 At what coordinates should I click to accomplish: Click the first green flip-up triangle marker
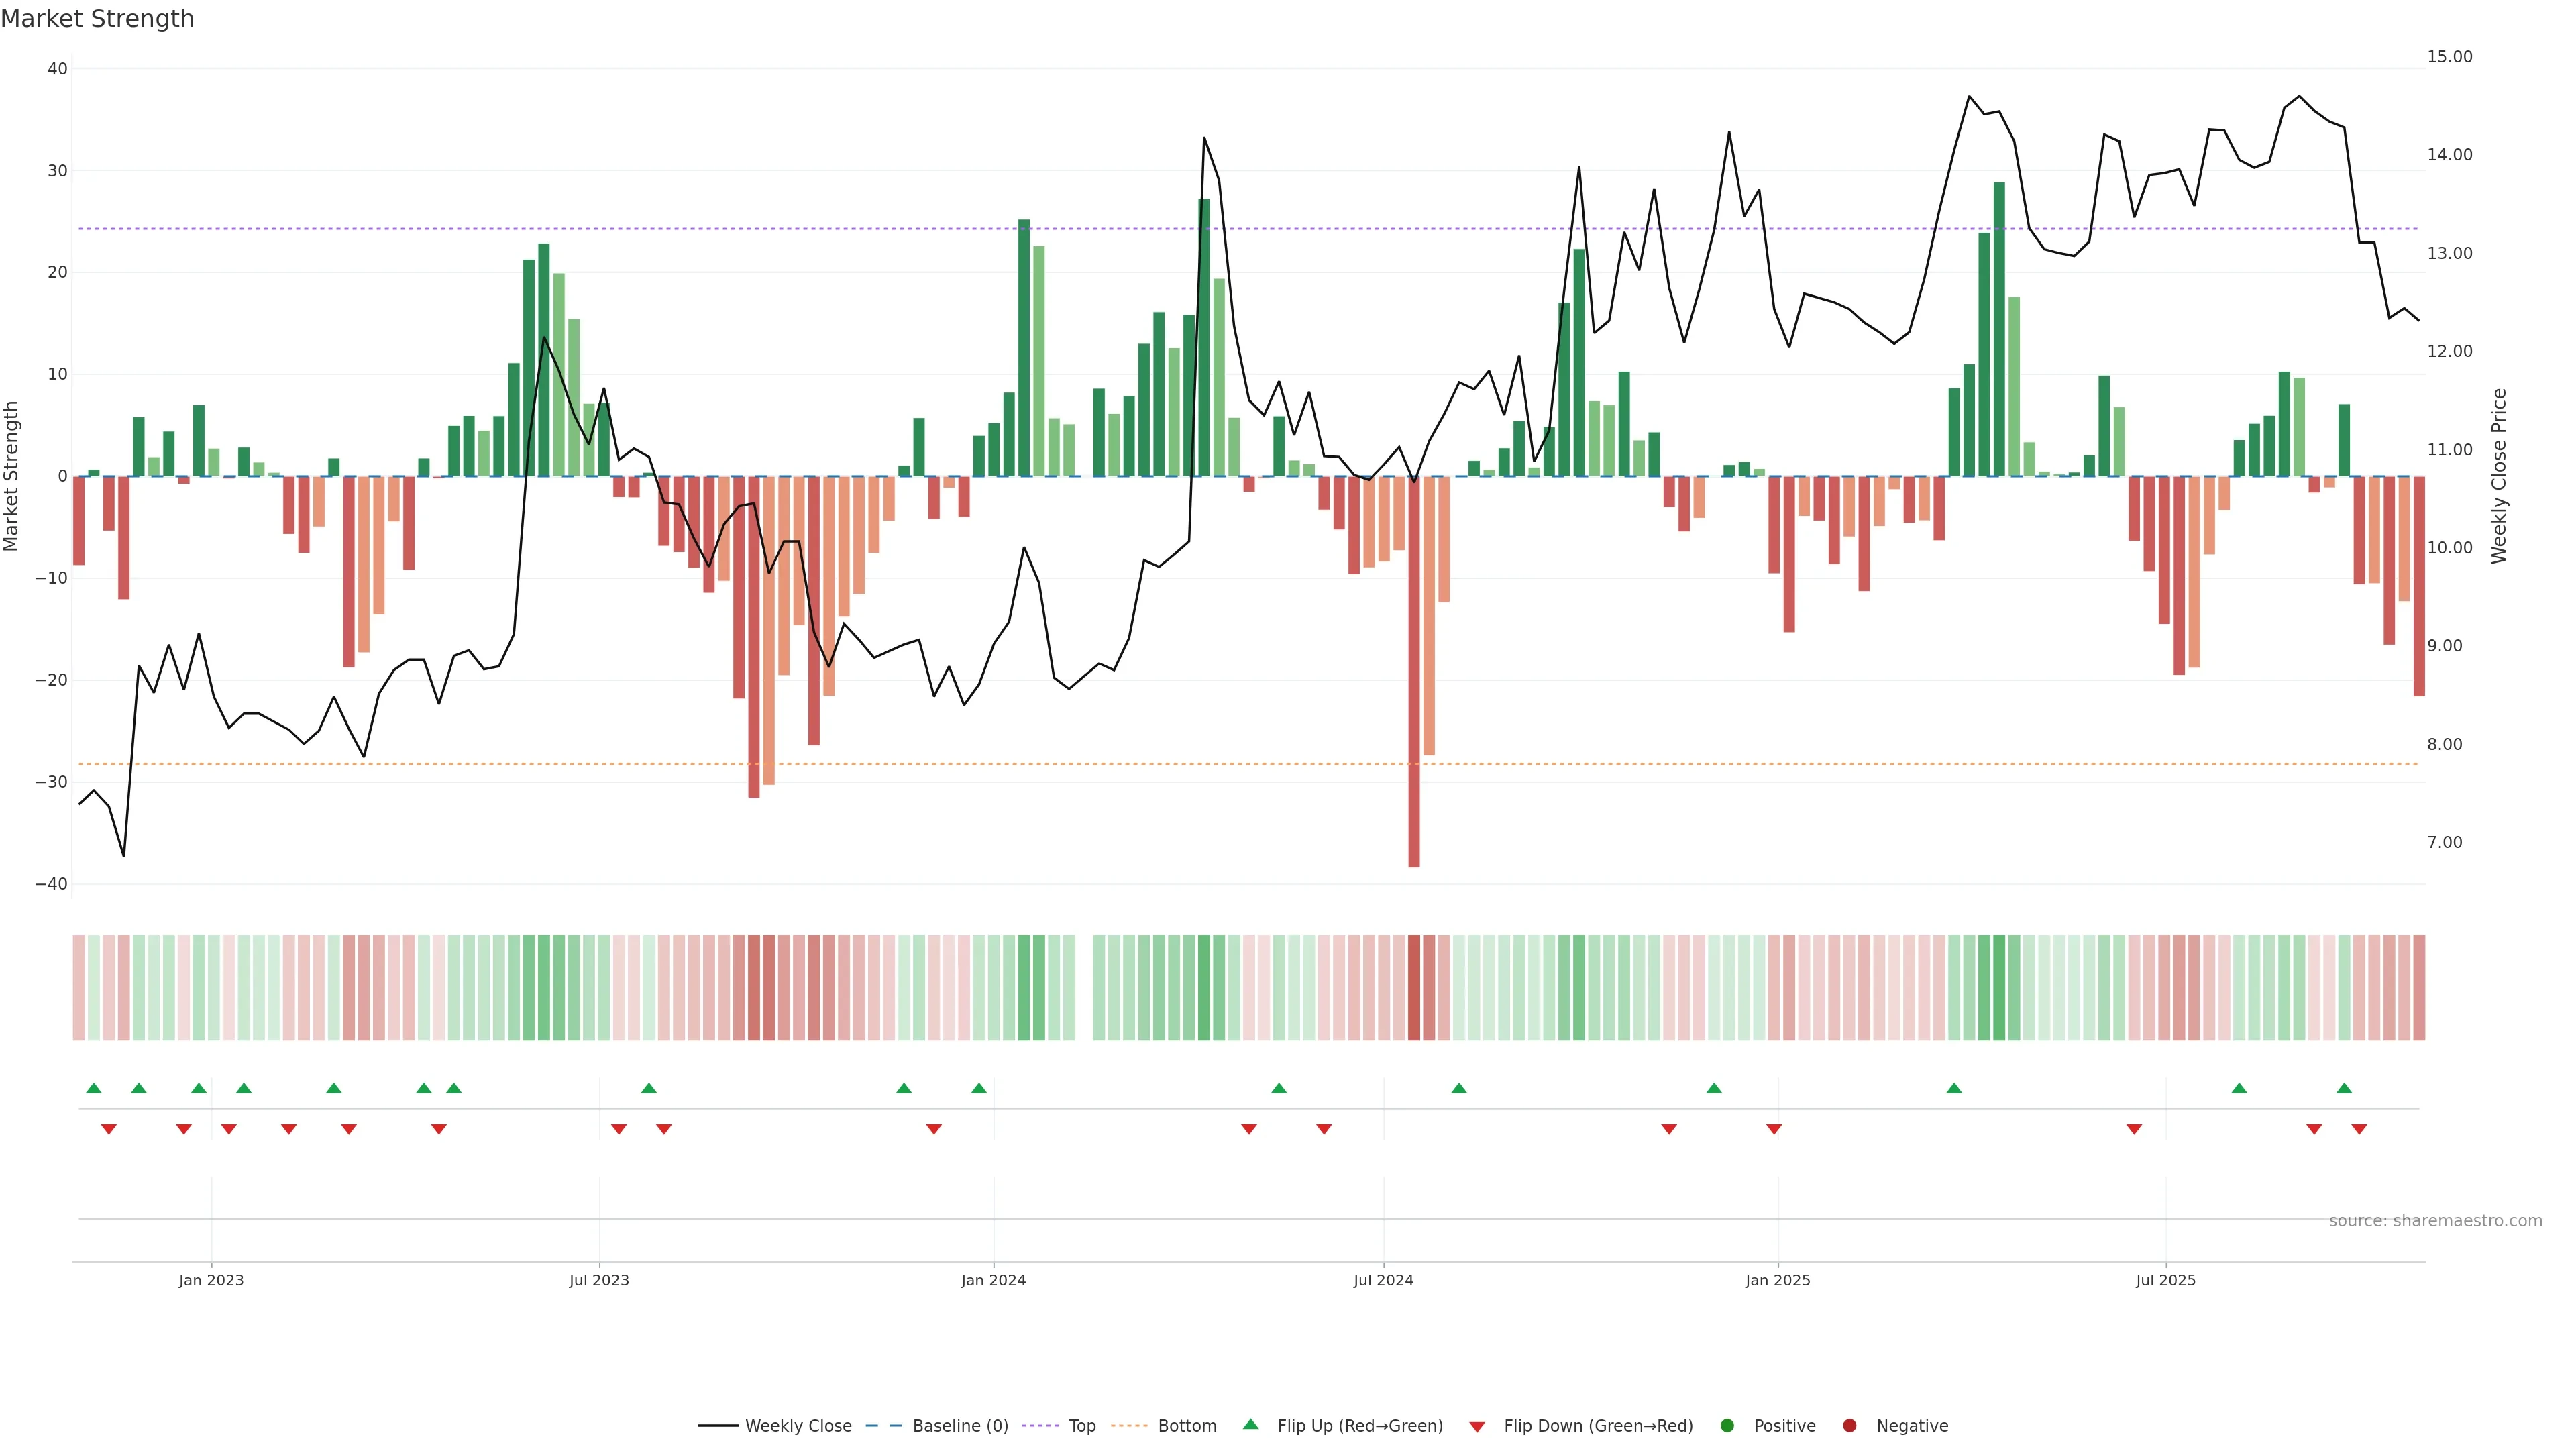click(x=94, y=1088)
